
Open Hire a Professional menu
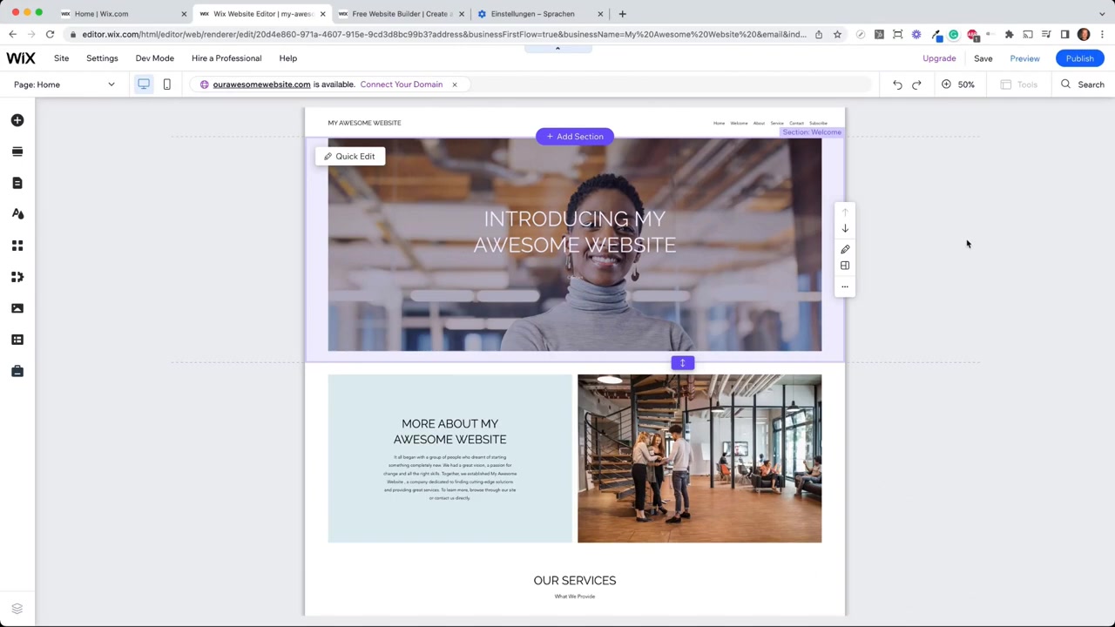pos(226,58)
